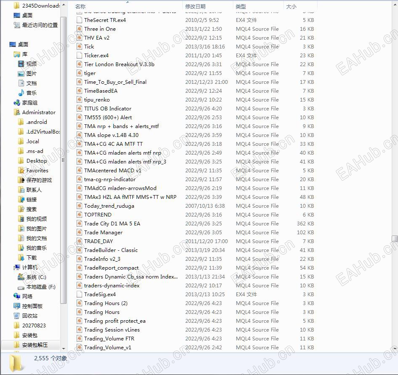
Task: Select the TITUS OB Indicator file name
Action: point(108,108)
